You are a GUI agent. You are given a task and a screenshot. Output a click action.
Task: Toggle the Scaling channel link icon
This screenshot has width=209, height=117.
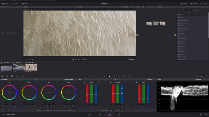point(137,82)
